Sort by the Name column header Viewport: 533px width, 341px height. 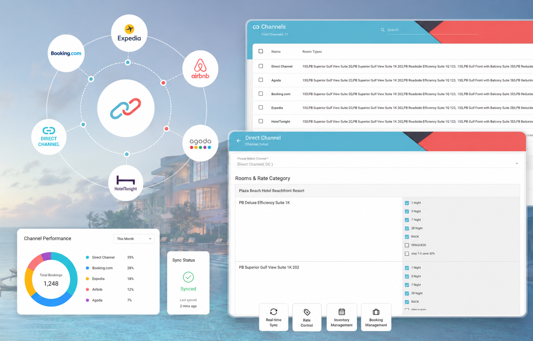point(276,52)
